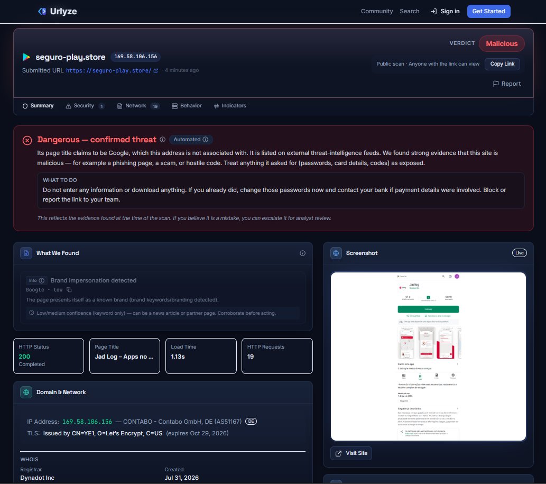This screenshot has width=546, height=484.
Task: Click the HTTP Requests 19 card
Action: pyautogui.click(x=277, y=356)
